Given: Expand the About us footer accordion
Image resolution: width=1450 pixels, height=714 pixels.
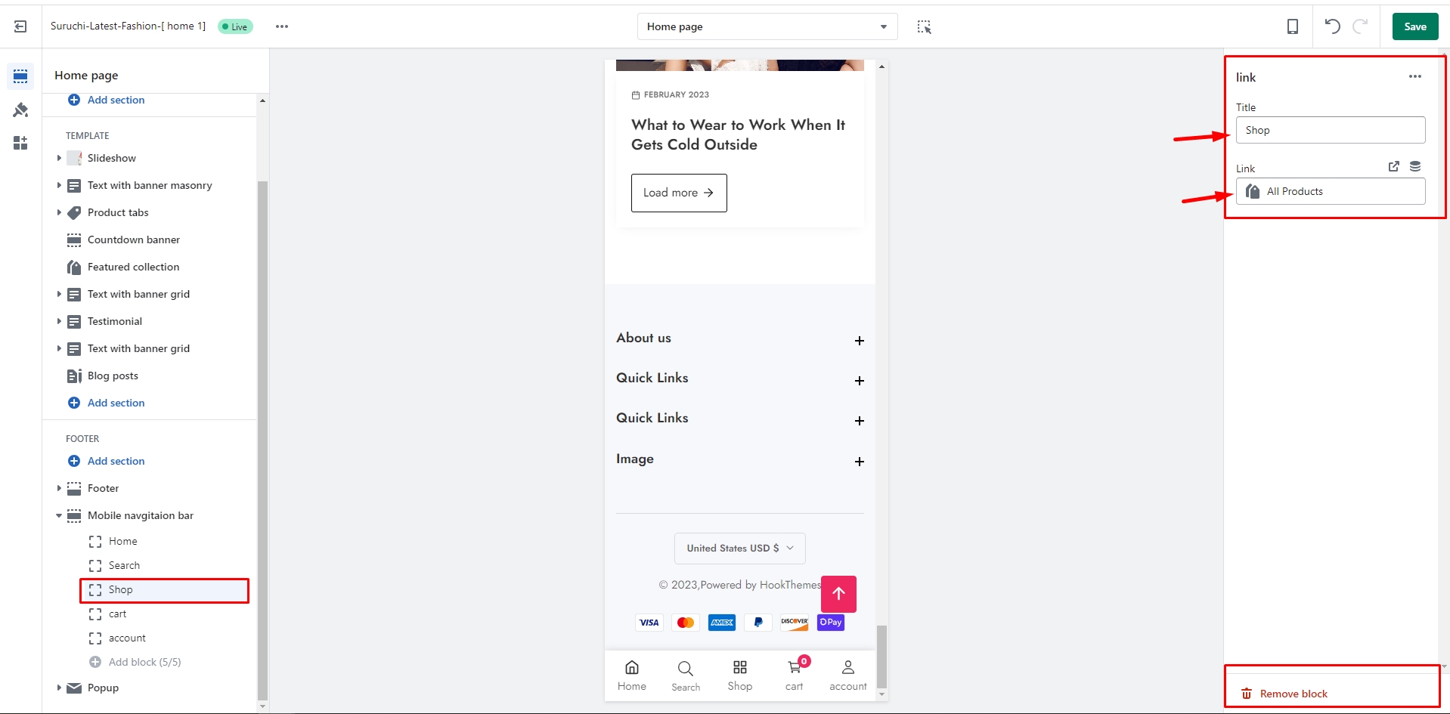Looking at the screenshot, I should [859, 341].
